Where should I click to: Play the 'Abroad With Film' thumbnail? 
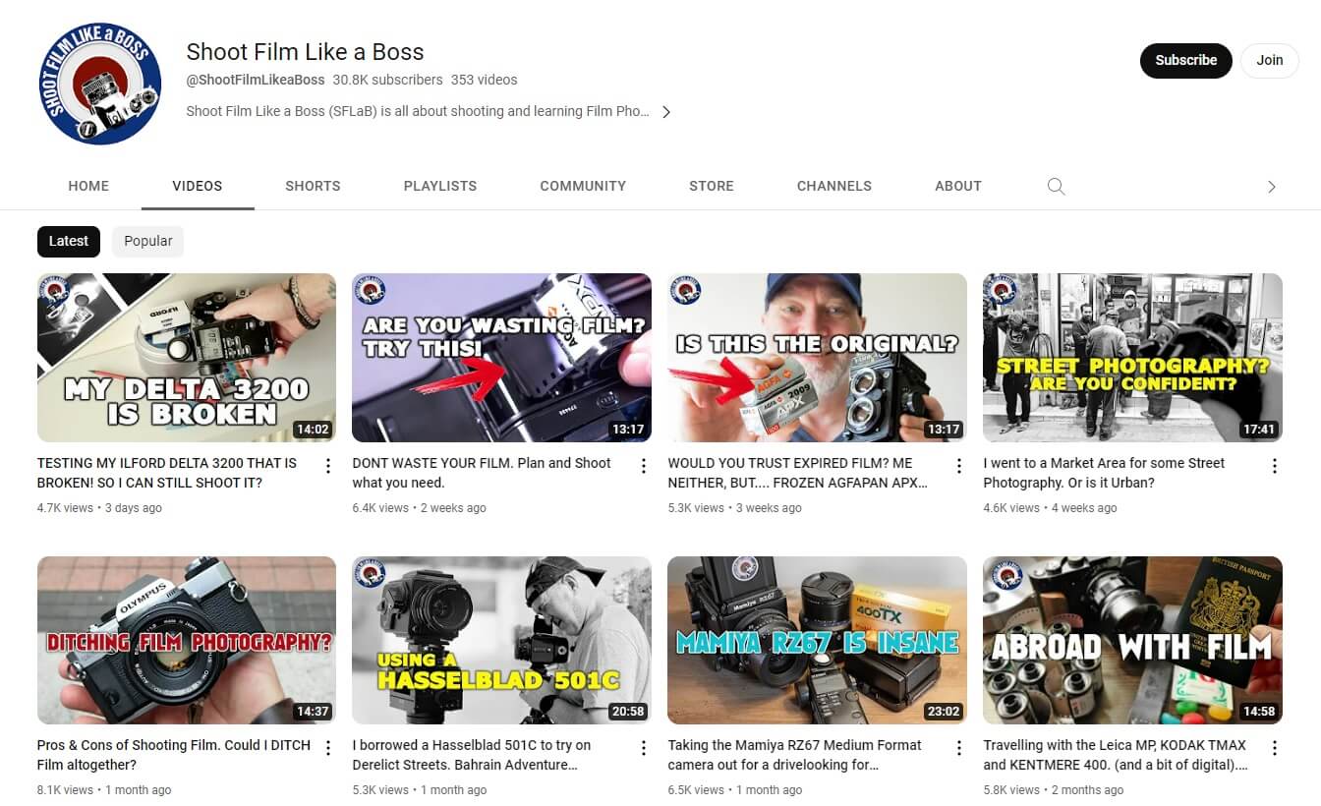point(1133,641)
